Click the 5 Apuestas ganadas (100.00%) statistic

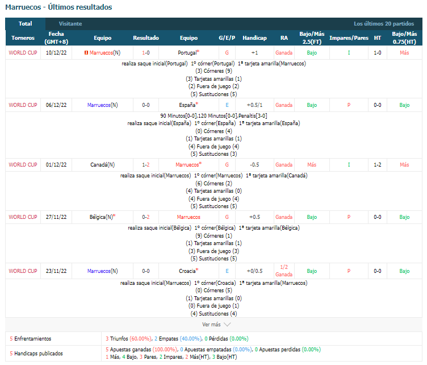click(141, 349)
